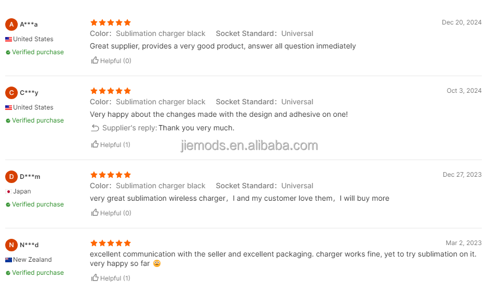Click five-star rating on Dec 20, 2024 review
This screenshot has height=292, width=498.
coord(110,22)
